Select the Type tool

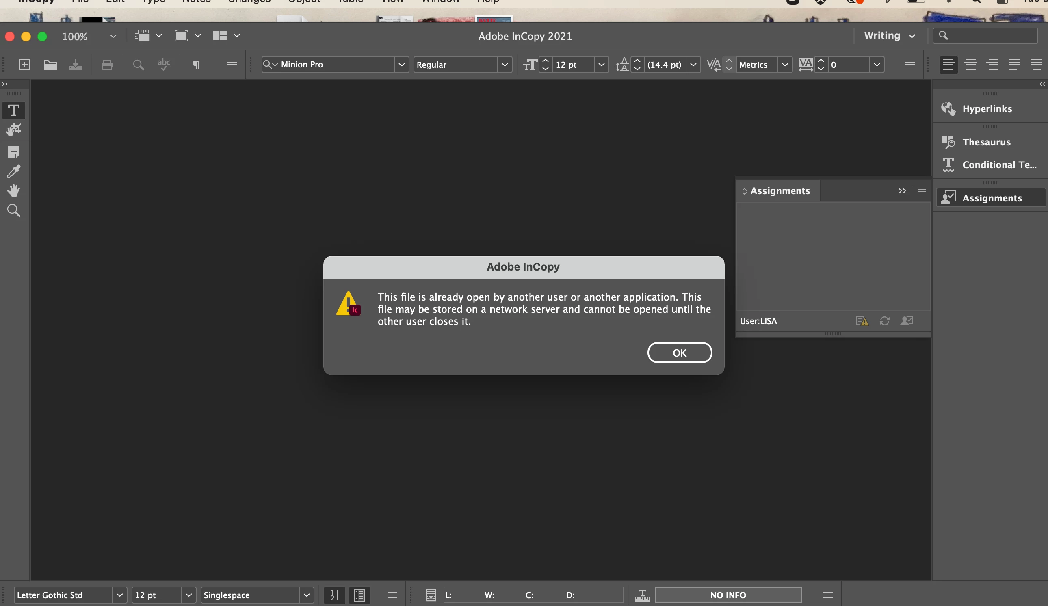point(14,110)
